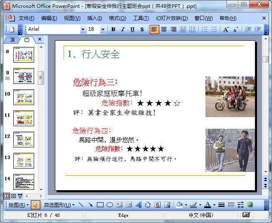Image resolution: width=272 pixels, height=223 pixels.
Task: Insert Clip Art
Action: point(158,205)
